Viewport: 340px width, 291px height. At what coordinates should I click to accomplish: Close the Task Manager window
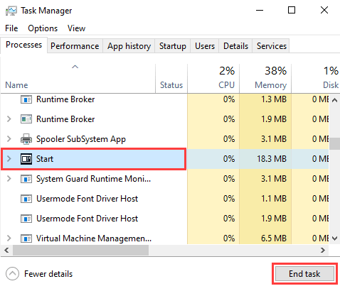(x=324, y=10)
